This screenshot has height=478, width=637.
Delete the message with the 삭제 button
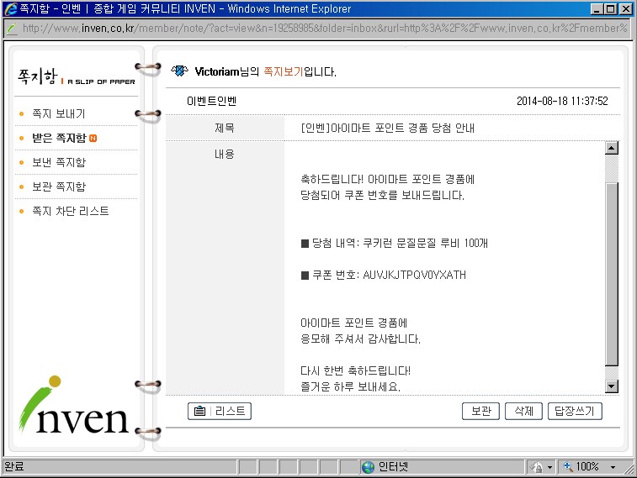click(523, 411)
